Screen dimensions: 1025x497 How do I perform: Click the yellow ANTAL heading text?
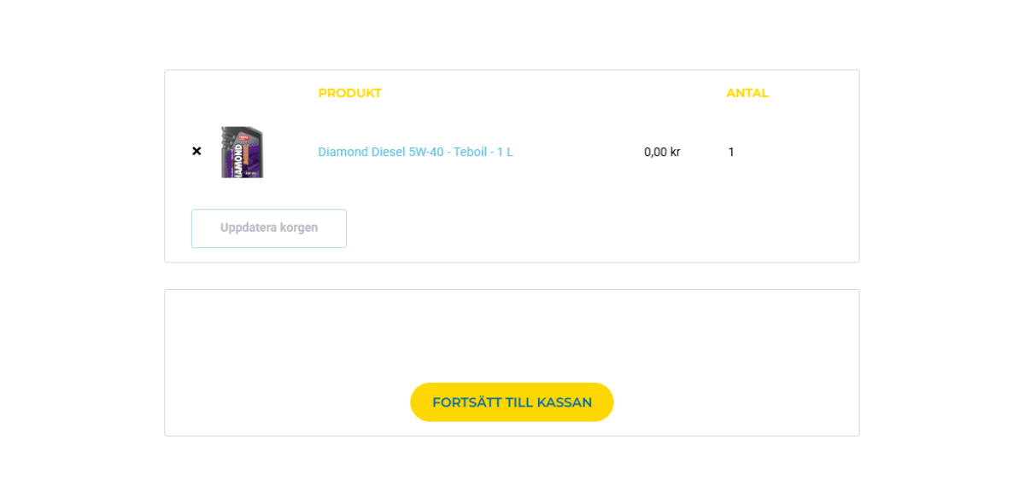tap(747, 93)
